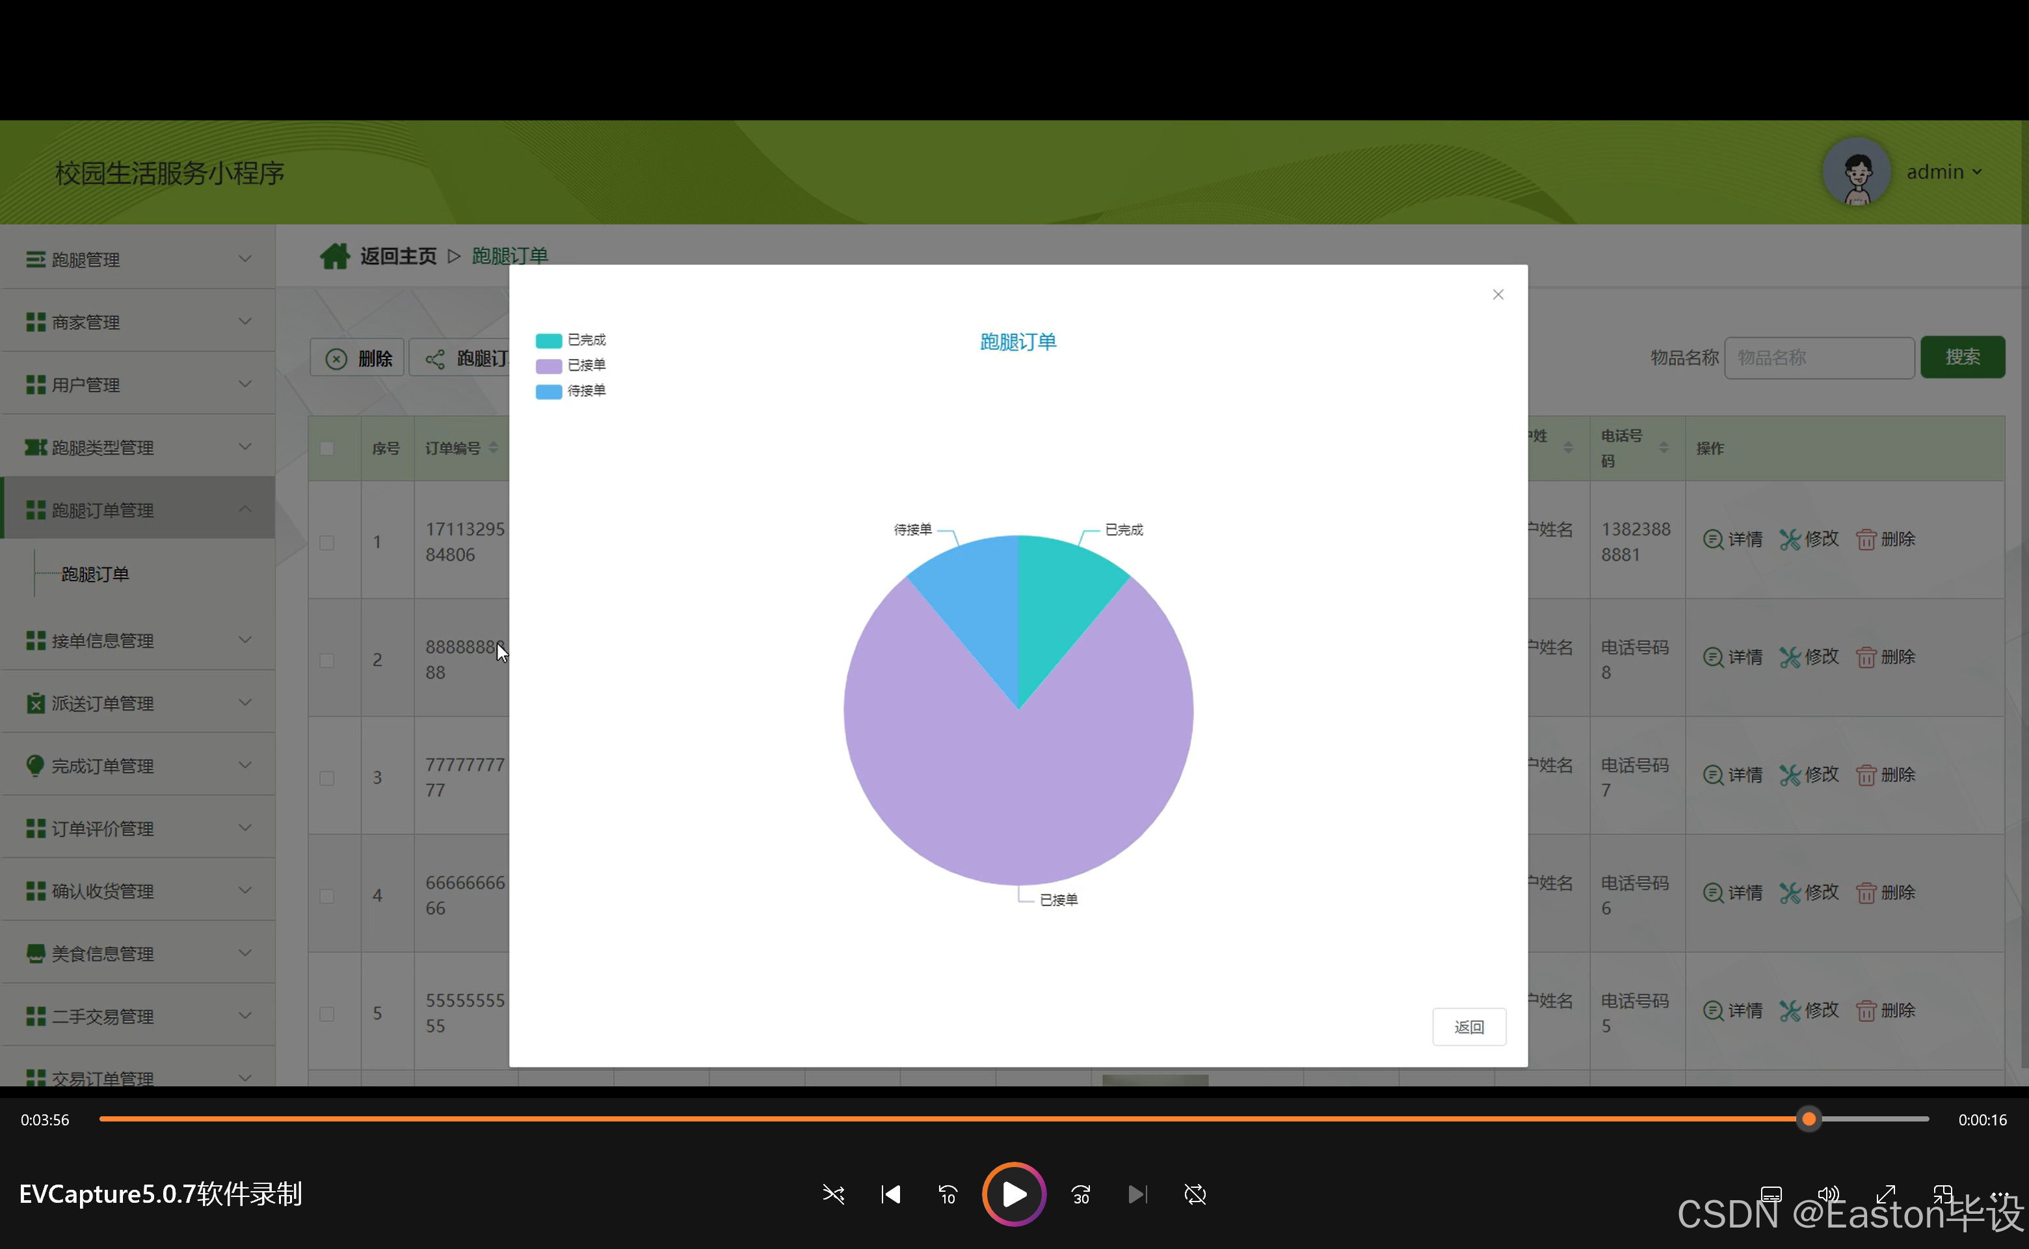Click the 返回 button in dialog
This screenshot has height=1249, width=2029.
[x=1468, y=1027]
